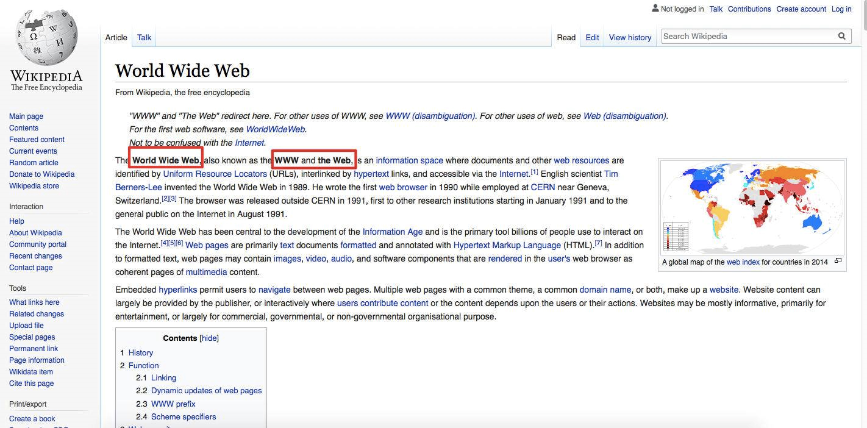Image resolution: width=867 pixels, height=428 pixels.
Task: Open the Read tab
Action: (x=566, y=37)
